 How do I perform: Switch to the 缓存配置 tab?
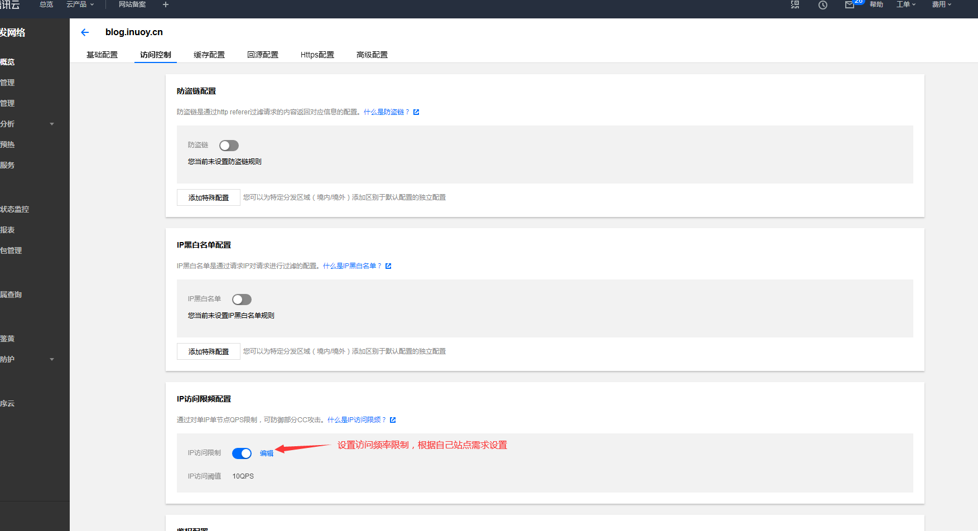click(x=209, y=55)
